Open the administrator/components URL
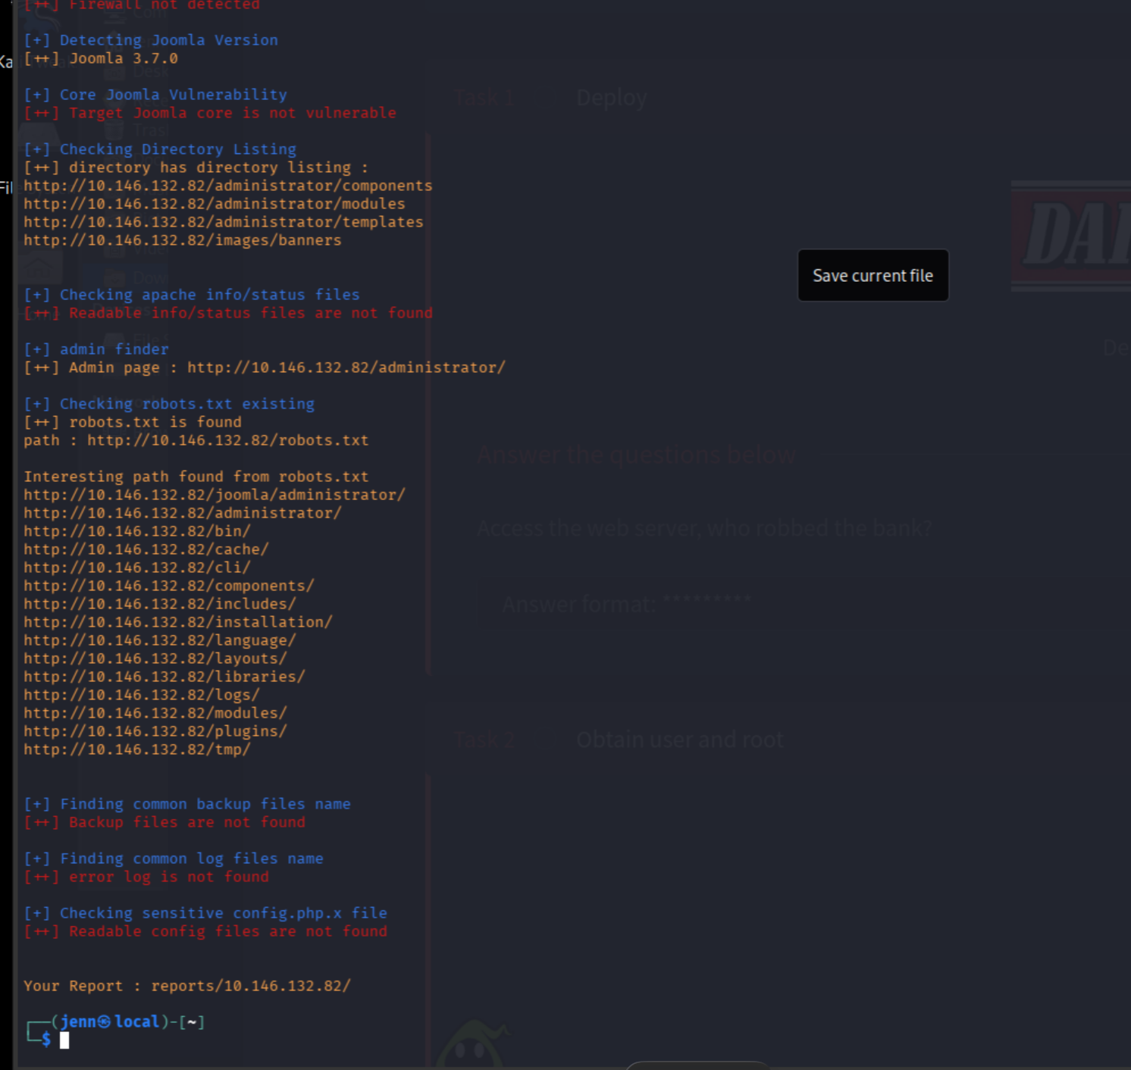This screenshot has height=1070, width=1131. click(228, 186)
